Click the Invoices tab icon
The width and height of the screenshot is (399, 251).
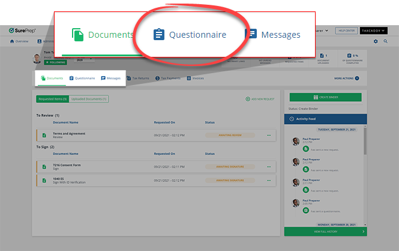tap(189, 78)
